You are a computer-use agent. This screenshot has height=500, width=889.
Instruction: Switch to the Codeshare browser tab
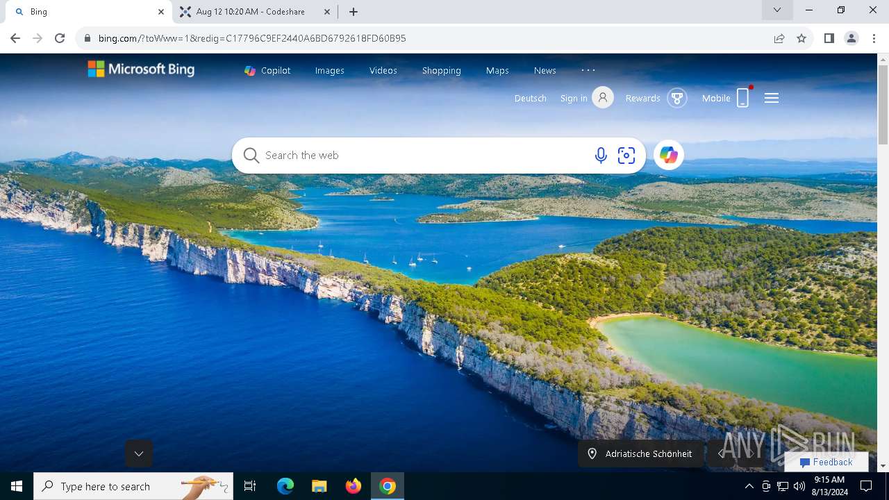click(x=254, y=12)
